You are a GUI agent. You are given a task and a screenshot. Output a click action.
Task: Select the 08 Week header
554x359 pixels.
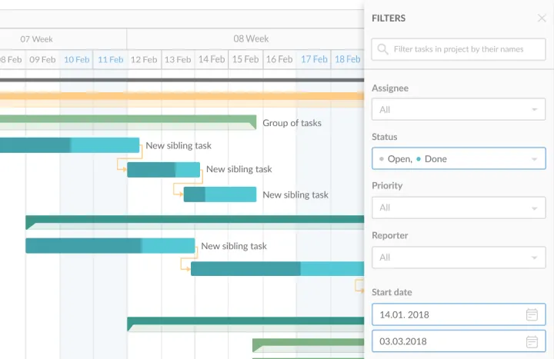tap(251, 38)
